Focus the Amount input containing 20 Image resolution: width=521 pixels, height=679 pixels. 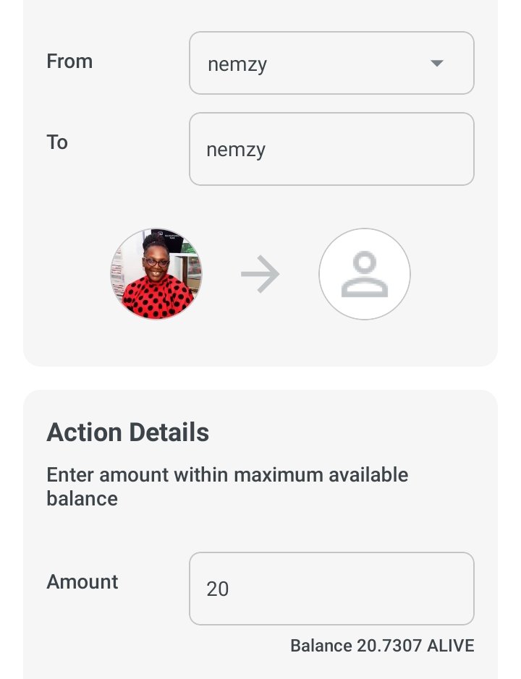tap(331, 589)
